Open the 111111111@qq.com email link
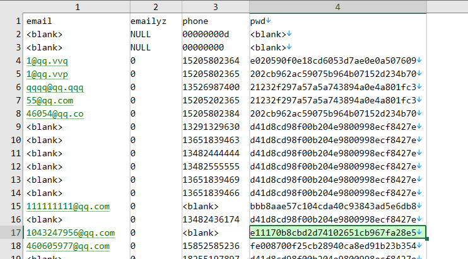The image size is (468, 259). (x=68, y=207)
